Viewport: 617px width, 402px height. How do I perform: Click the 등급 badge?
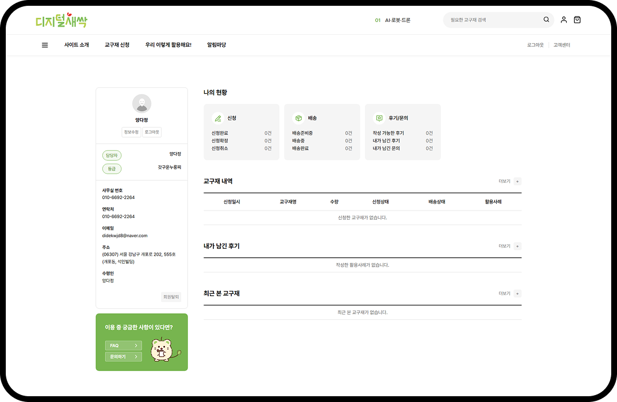click(112, 169)
